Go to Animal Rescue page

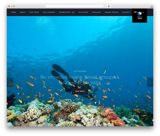click(112, 12)
